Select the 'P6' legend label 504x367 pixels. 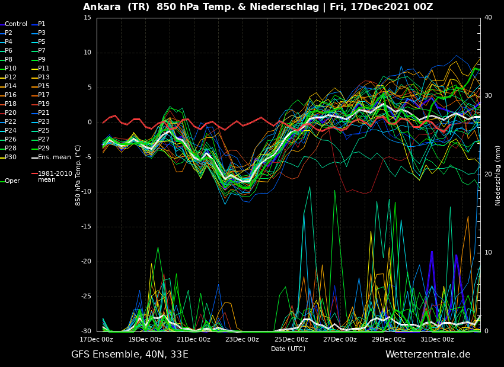click(8, 51)
